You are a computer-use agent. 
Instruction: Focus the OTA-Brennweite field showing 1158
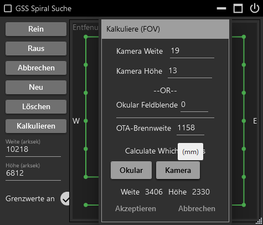[190, 129]
